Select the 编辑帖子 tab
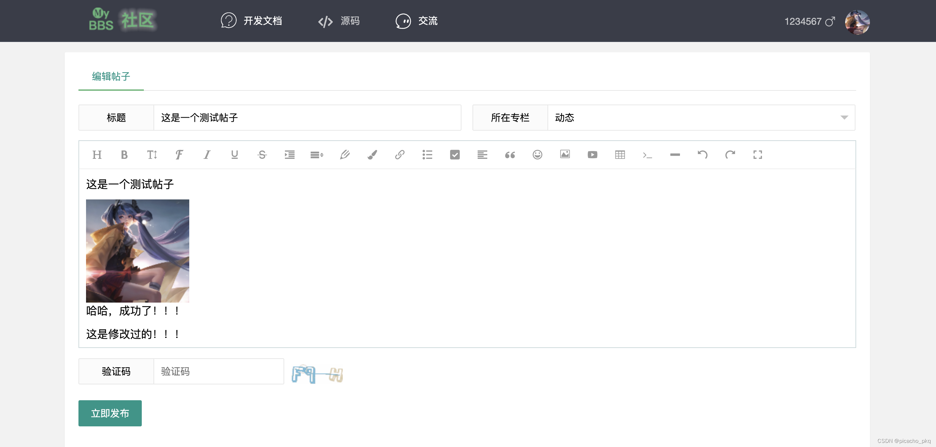This screenshot has width=936, height=447. 111,77
